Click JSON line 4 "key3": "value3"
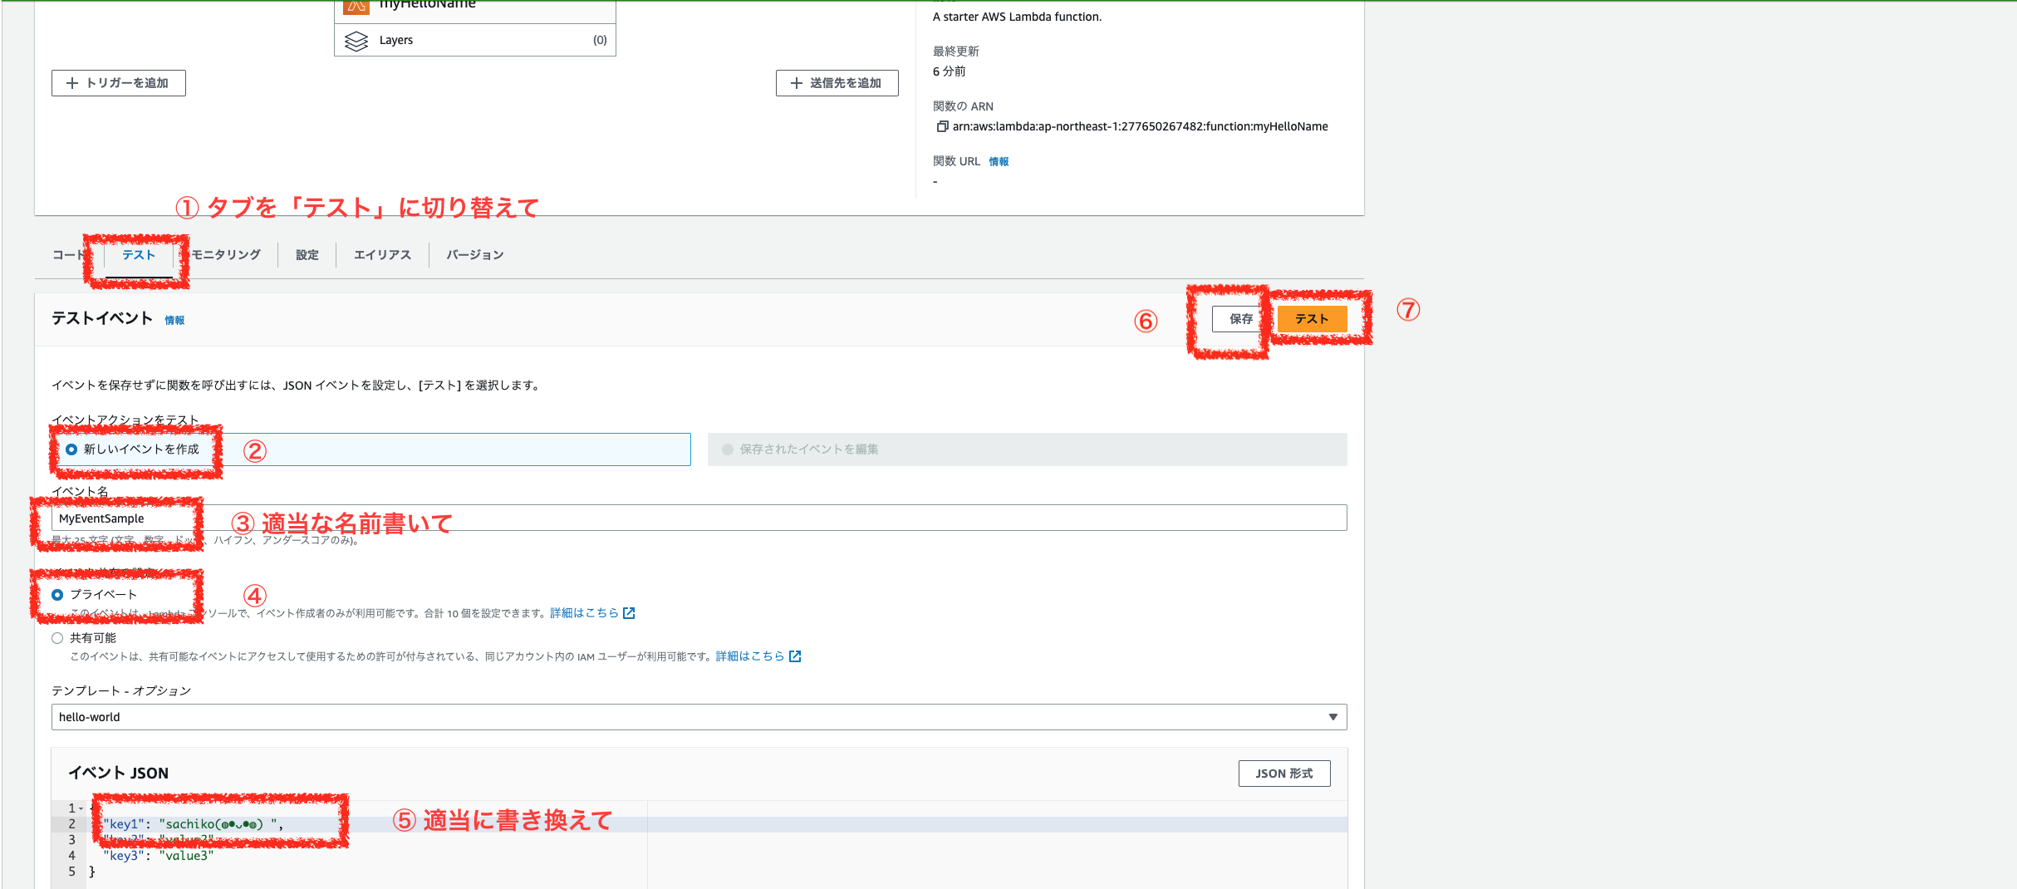This screenshot has height=889, width=2017. click(159, 856)
